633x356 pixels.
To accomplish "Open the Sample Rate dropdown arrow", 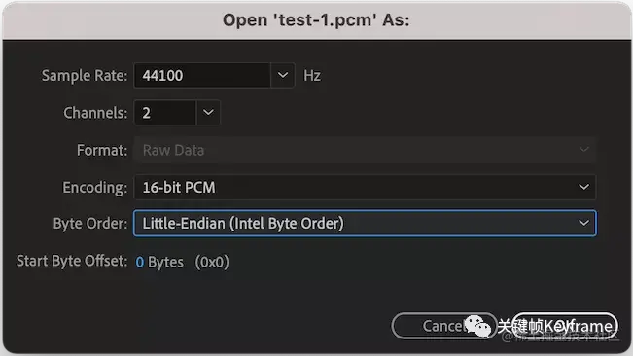I will coord(283,76).
